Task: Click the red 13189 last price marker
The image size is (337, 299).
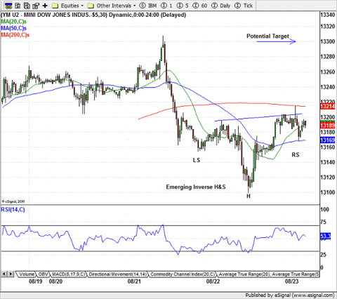Action: pyautogui.click(x=327, y=126)
